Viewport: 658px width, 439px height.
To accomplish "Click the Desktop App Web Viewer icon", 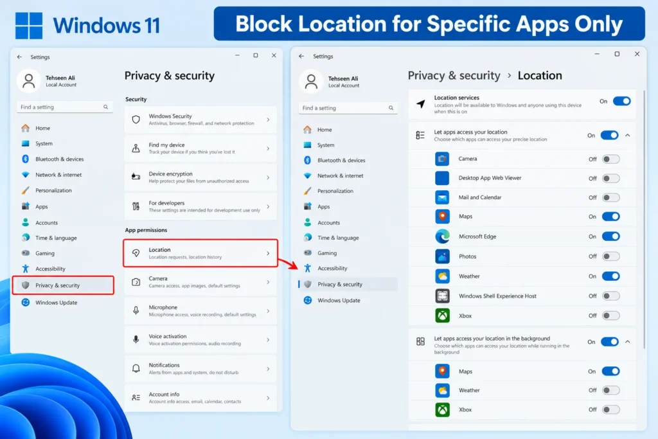I will pos(442,178).
